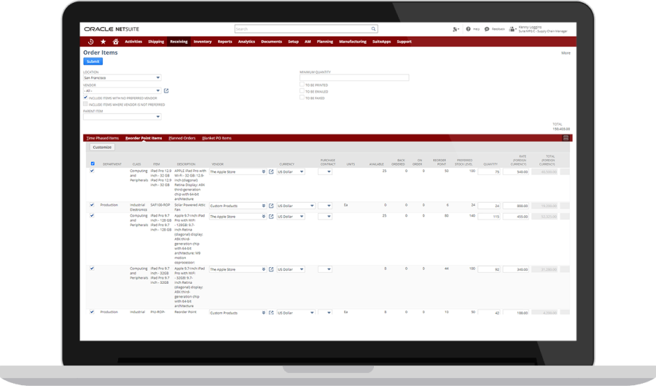Viewport: 656px width, 386px height.
Task: Open the Inventory menu
Action: (203, 42)
